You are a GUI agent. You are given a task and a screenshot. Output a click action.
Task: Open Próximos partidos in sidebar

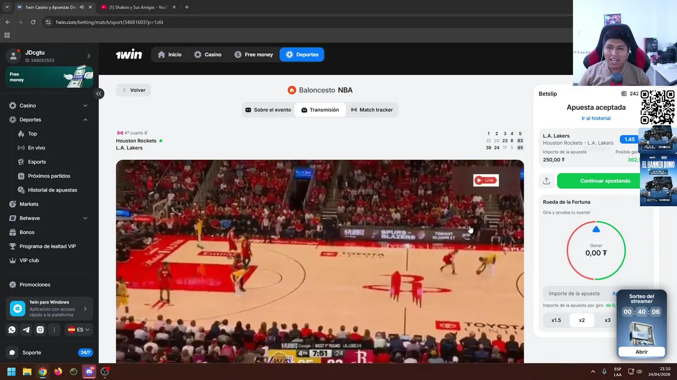pos(49,176)
